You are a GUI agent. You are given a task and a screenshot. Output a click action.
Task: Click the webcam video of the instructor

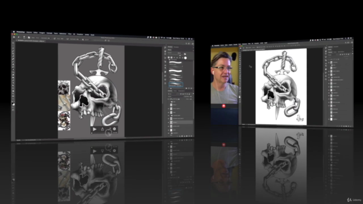coord(225,75)
